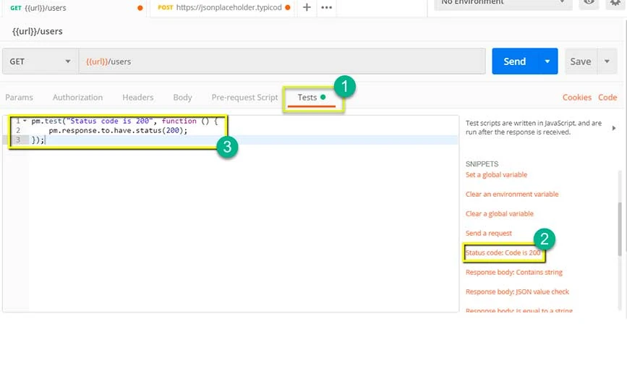Expand the No Environment dropdown
The width and height of the screenshot is (627, 371).
coord(503,3)
